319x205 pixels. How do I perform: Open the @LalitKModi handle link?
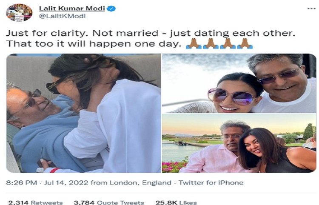point(62,16)
